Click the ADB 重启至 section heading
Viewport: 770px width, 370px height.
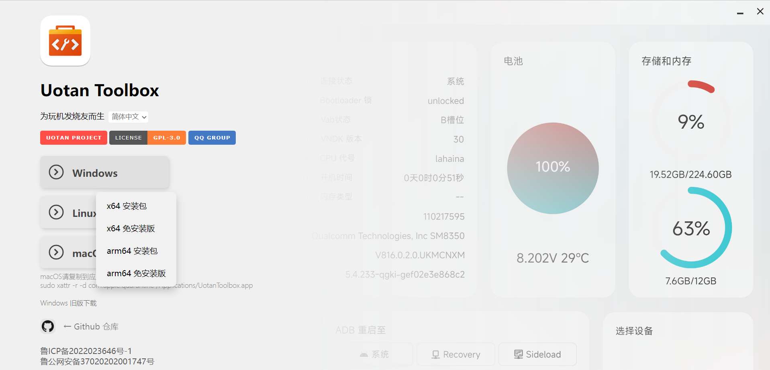[361, 330]
